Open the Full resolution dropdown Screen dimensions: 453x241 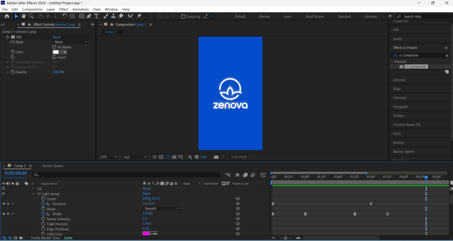135,157
